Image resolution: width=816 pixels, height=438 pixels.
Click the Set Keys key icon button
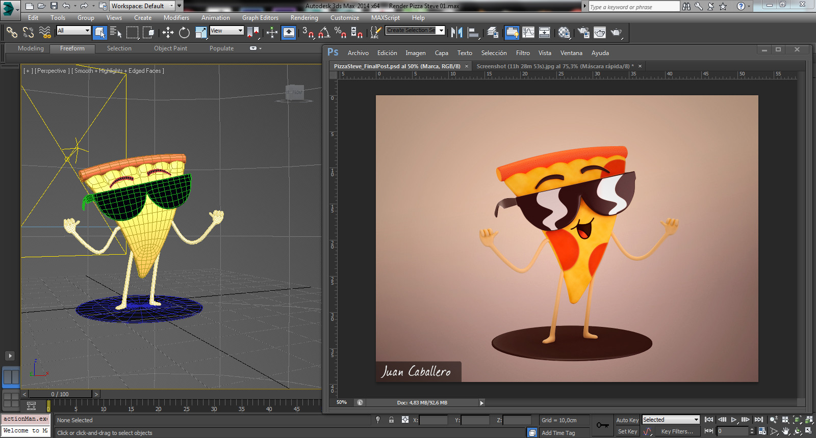[x=603, y=425]
